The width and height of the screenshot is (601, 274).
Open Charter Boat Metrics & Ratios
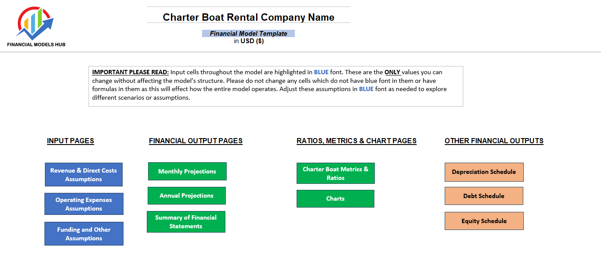pyautogui.click(x=335, y=173)
